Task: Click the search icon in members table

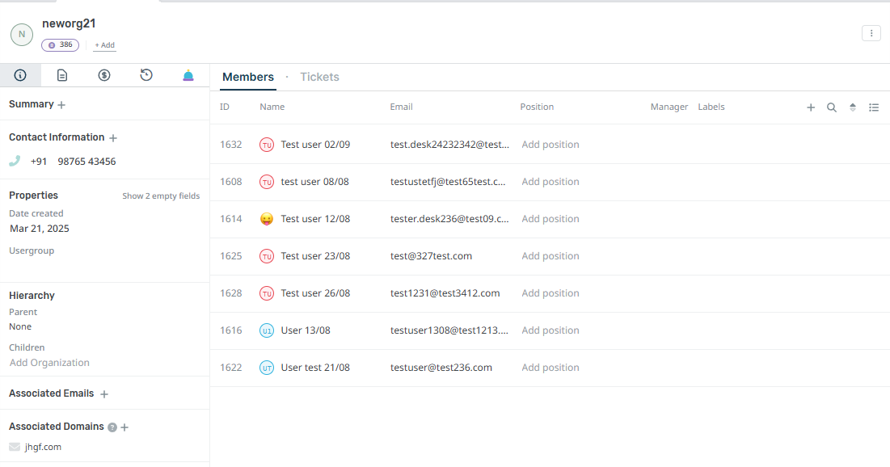Action: click(x=832, y=107)
